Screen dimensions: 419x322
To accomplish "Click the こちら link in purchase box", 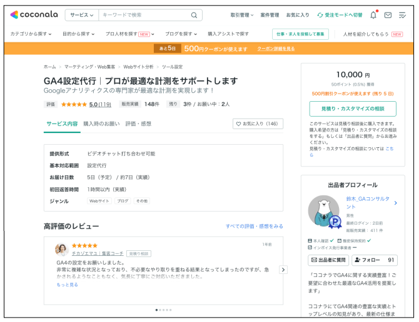I will click(x=390, y=149).
